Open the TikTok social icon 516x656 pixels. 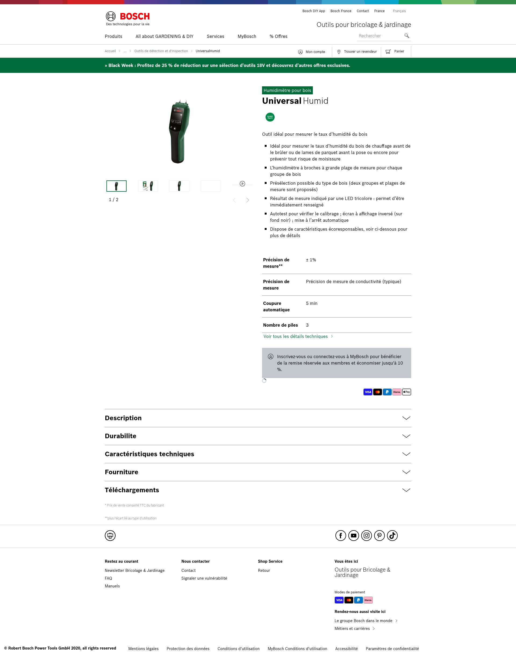pos(392,536)
